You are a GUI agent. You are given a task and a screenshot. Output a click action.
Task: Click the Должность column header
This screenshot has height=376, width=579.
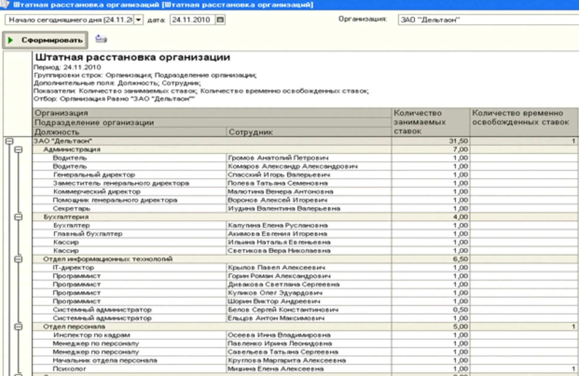tap(129, 132)
